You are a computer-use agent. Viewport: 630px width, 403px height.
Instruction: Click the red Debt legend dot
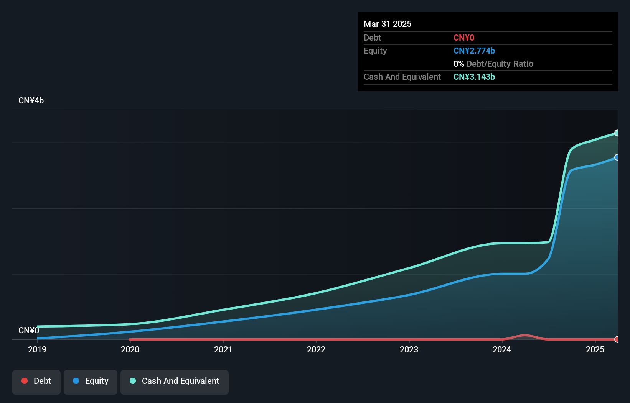tap(25, 381)
